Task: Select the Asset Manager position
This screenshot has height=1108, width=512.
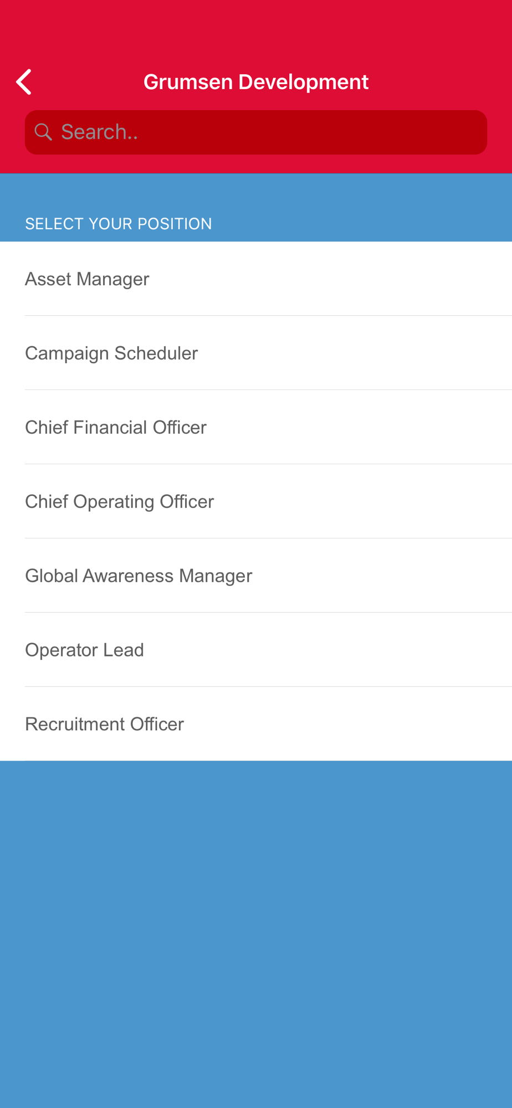Action: click(x=256, y=279)
